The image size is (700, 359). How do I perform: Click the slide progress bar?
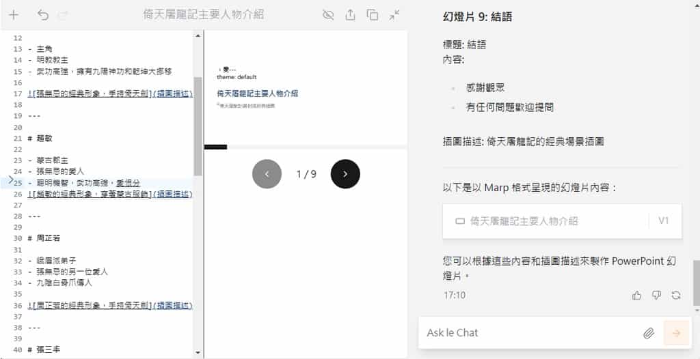pyautogui.click(x=306, y=147)
